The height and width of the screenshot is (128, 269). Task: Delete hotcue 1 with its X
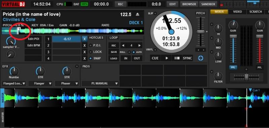coord(84,39)
